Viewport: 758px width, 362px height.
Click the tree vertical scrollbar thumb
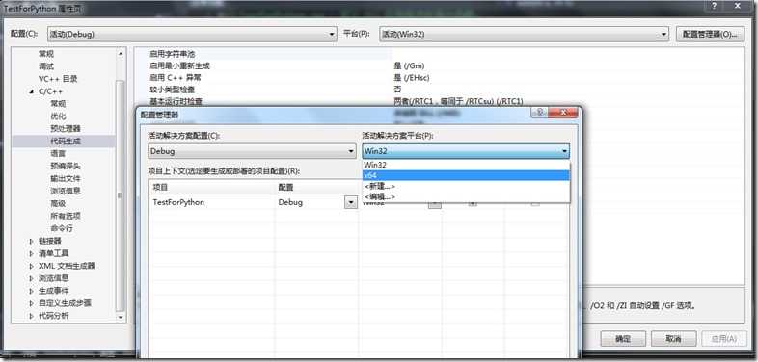click(x=121, y=195)
